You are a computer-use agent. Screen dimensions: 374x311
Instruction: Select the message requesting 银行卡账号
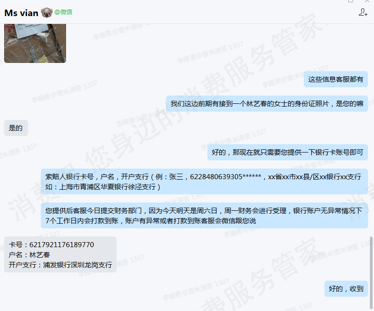(x=287, y=153)
